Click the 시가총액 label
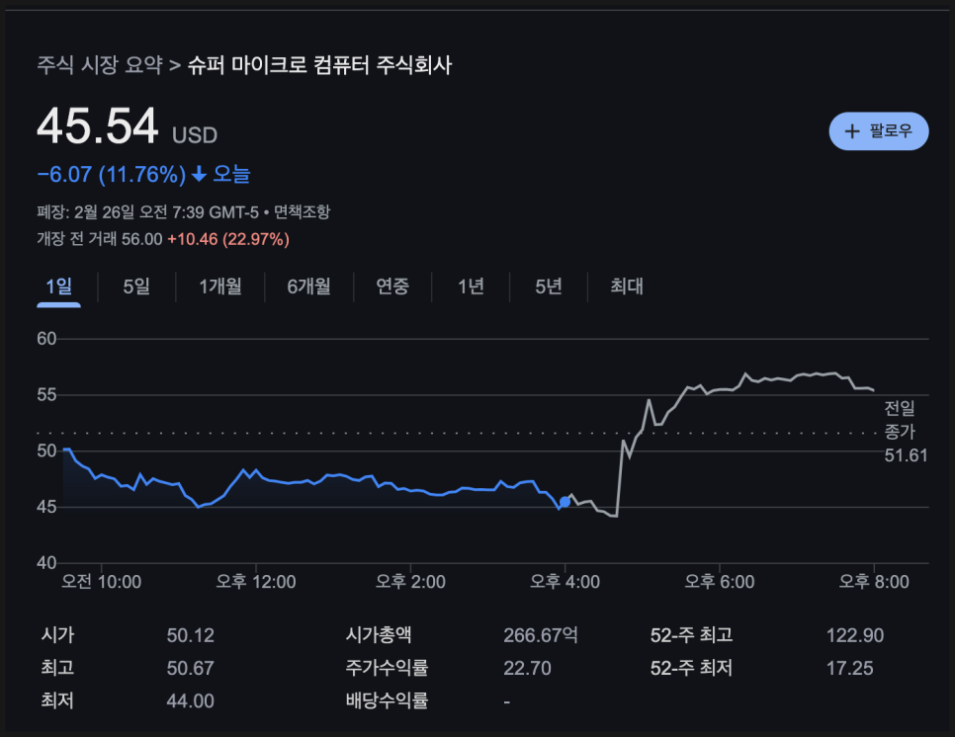 (379, 635)
